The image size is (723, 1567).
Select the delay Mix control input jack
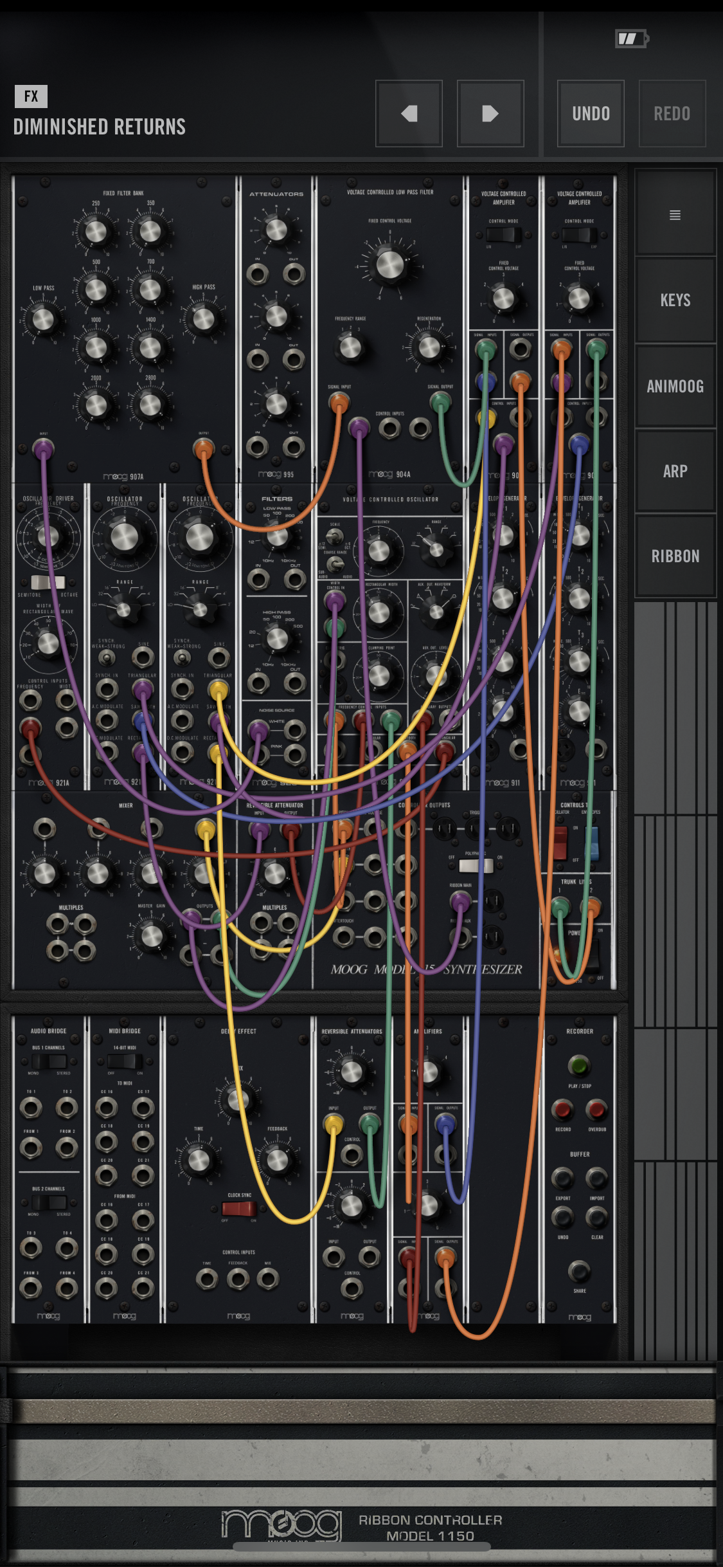click(268, 1279)
